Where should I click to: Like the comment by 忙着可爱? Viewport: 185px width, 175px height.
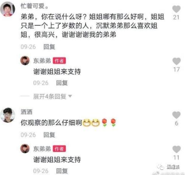coord(176,9)
